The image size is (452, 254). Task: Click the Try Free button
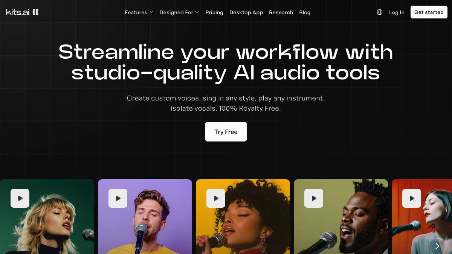pos(226,132)
